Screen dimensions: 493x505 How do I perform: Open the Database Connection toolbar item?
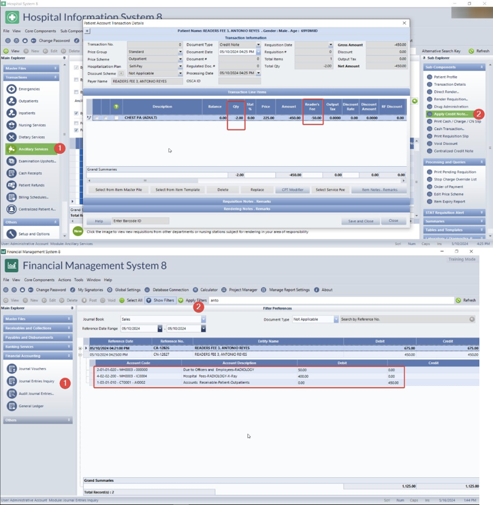click(166, 289)
